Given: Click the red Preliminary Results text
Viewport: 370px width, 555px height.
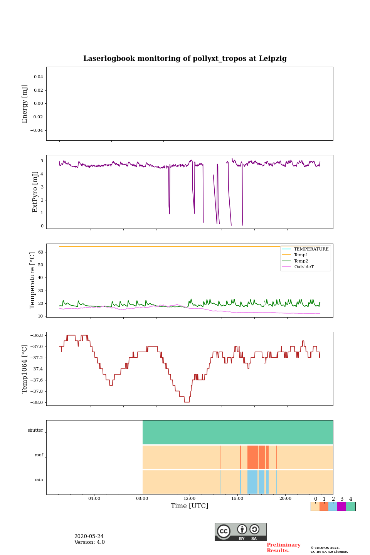Looking at the screenshot, I should (283, 548).
